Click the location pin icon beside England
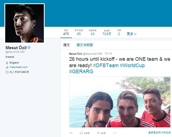Screen dimensions: 172x137 click(7, 63)
